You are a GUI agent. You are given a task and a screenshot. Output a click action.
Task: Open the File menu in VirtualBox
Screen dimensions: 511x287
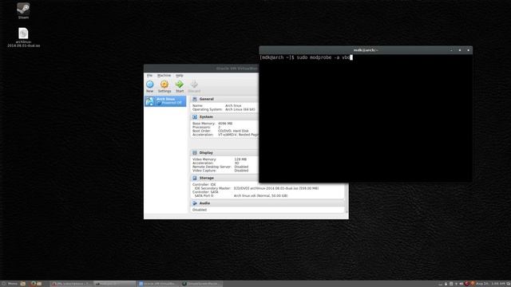[x=149, y=76]
